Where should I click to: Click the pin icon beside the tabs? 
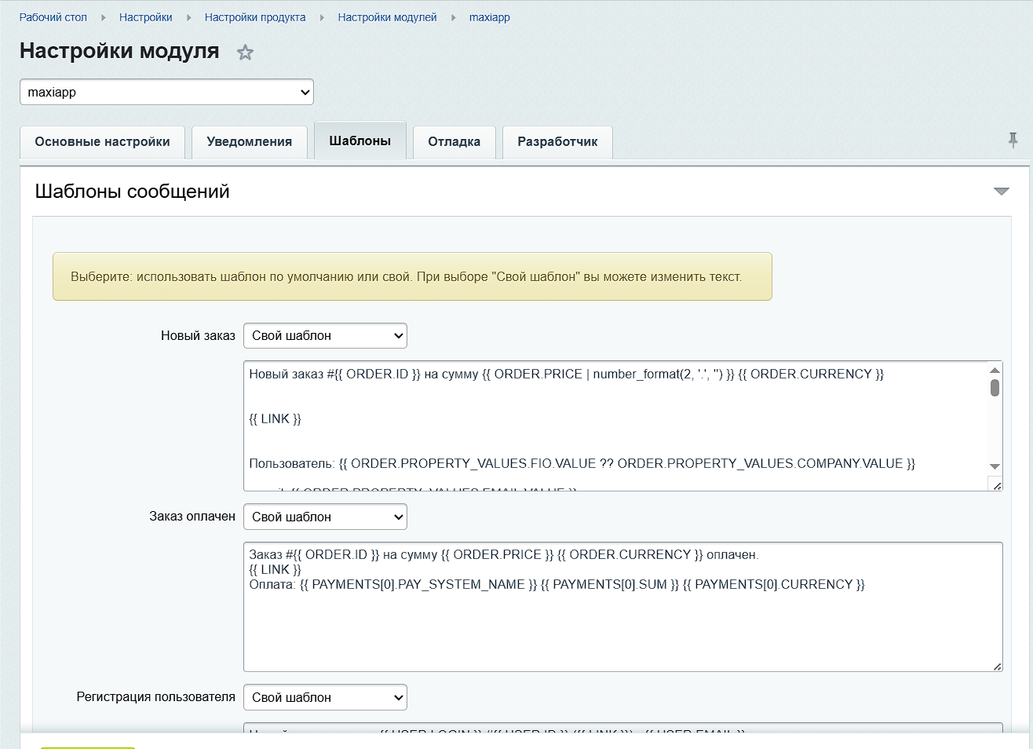(x=1013, y=140)
